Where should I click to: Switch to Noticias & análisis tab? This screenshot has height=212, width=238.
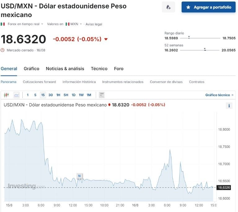pyautogui.click(x=65, y=69)
